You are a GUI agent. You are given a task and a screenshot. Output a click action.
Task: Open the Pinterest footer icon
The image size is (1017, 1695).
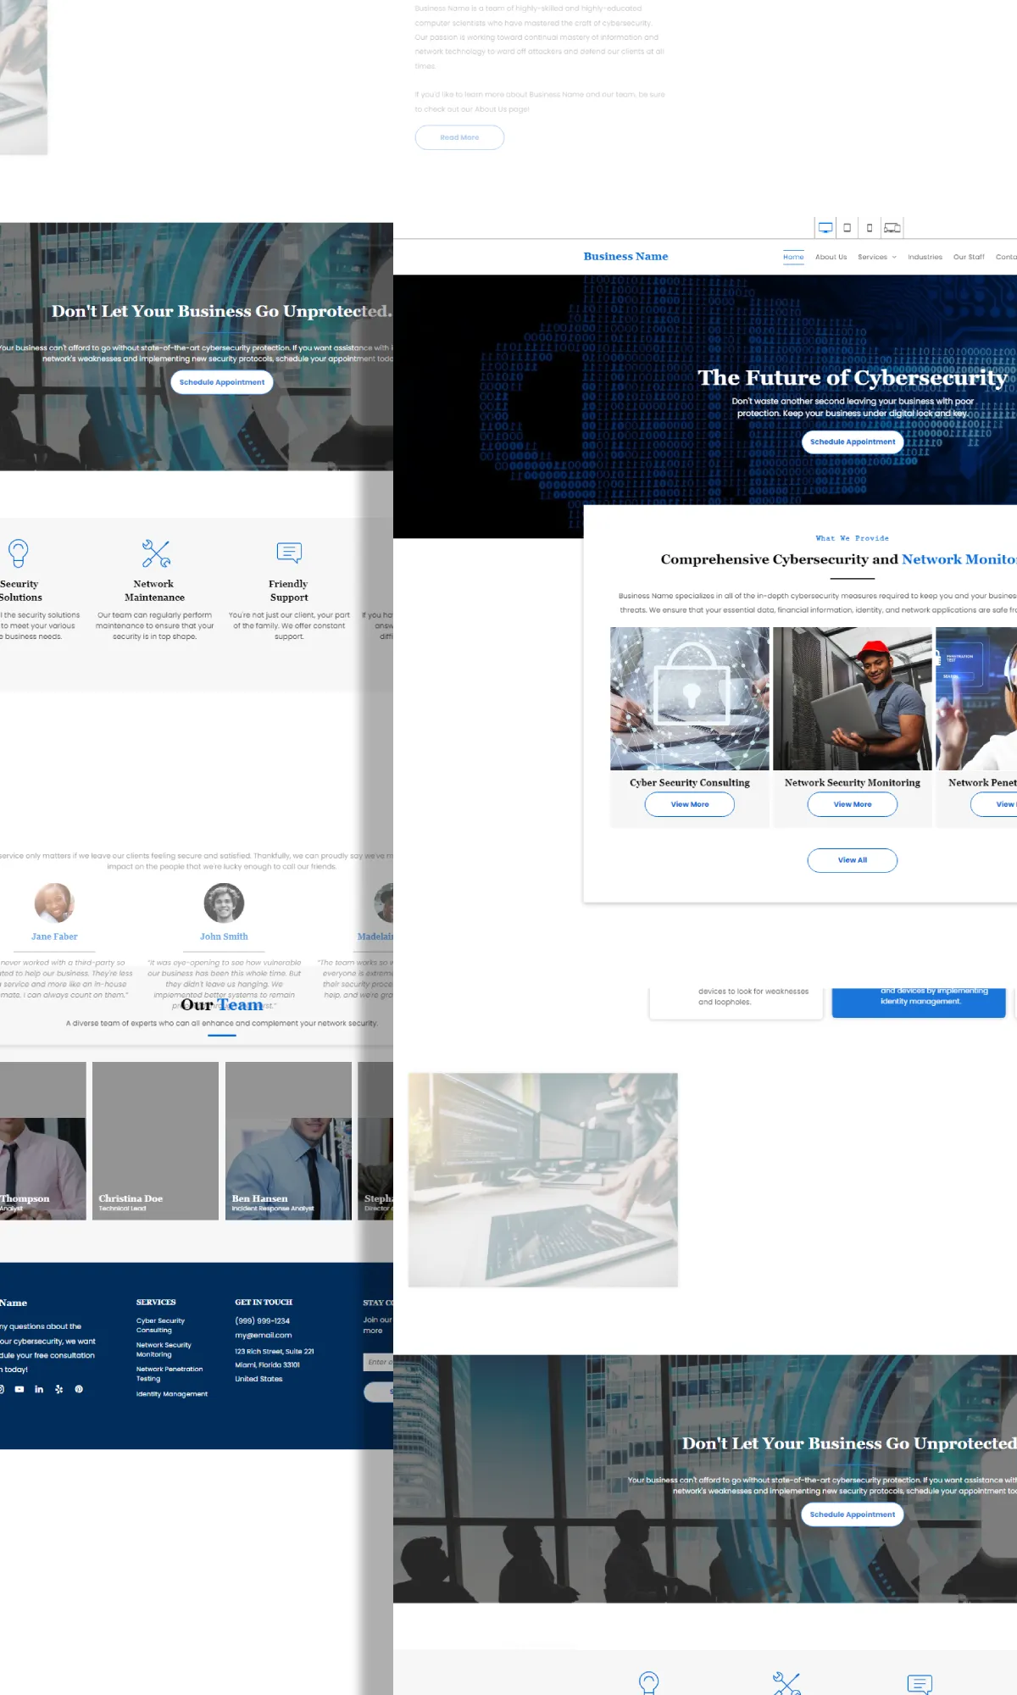[79, 1389]
